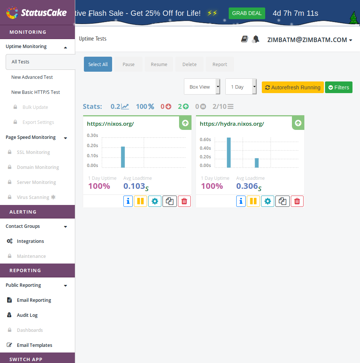Open Email Templates in the sidebar
The height and width of the screenshot is (363, 360).
pyautogui.click(x=34, y=345)
